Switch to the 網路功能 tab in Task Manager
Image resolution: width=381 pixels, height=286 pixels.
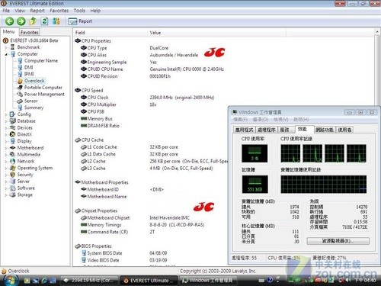[325, 130]
